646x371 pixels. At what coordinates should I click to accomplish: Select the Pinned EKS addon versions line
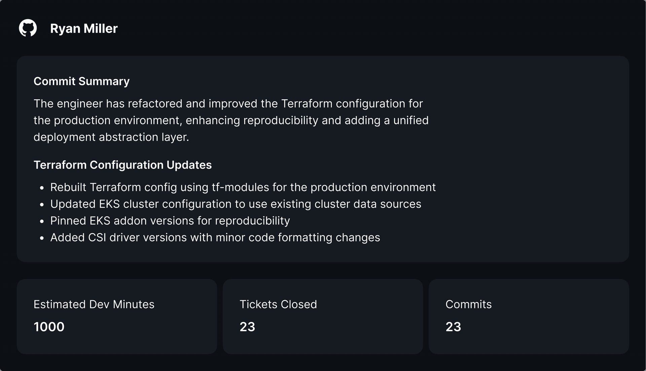(x=170, y=221)
